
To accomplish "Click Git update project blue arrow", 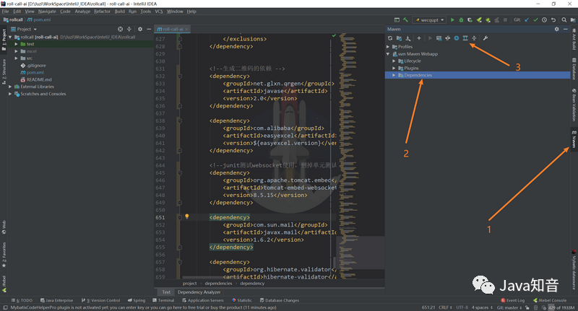I will tap(527, 20).
